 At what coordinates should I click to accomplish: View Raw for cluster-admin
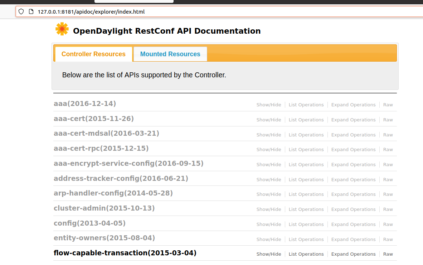[x=388, y=209]
